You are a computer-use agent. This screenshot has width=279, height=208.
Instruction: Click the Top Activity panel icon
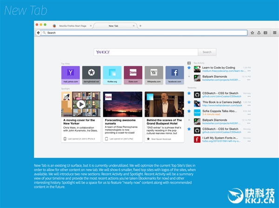coord(189,63)
